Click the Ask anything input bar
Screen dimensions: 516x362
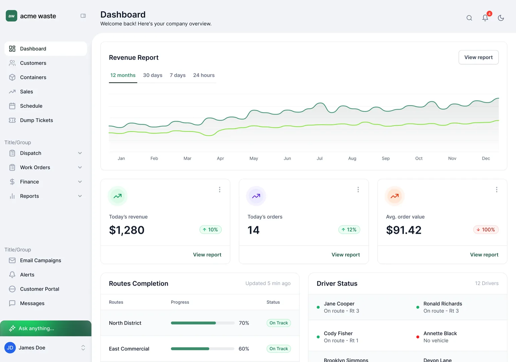pyautogui.click(x=46, y=329)
